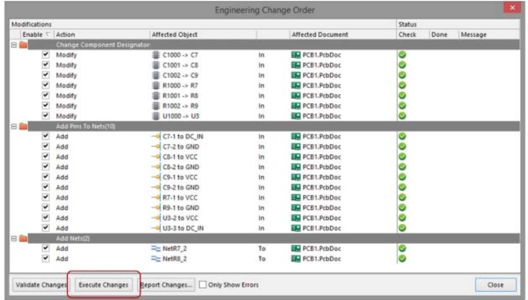Uncheck Enable for C1000 -> C7 row

click(x=46, y=54)
